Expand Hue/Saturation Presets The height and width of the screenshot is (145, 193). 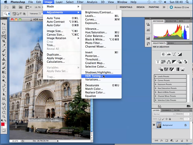156,88
